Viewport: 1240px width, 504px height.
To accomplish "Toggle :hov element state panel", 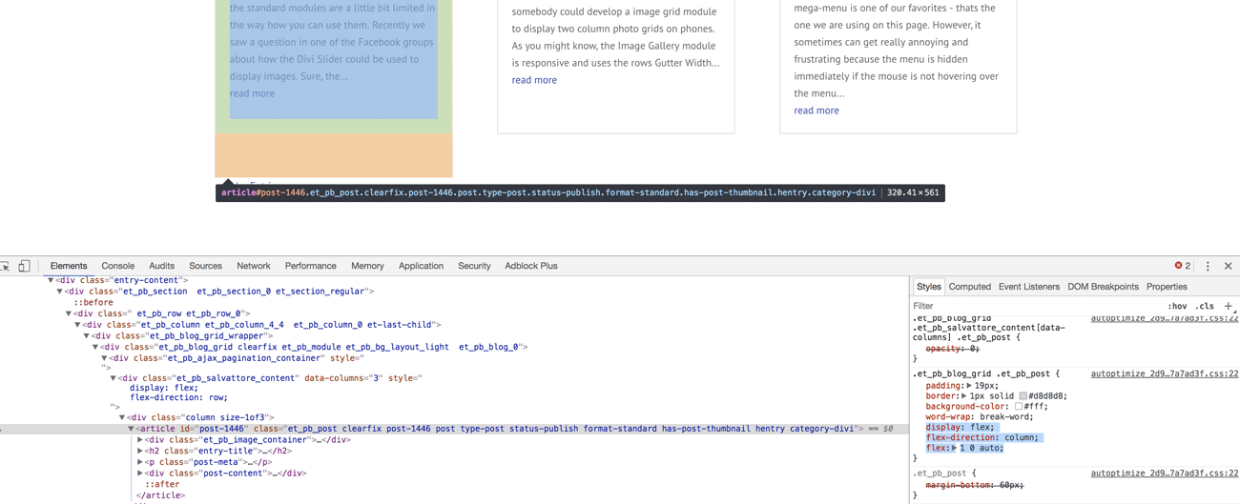I will coord(1177,306).
